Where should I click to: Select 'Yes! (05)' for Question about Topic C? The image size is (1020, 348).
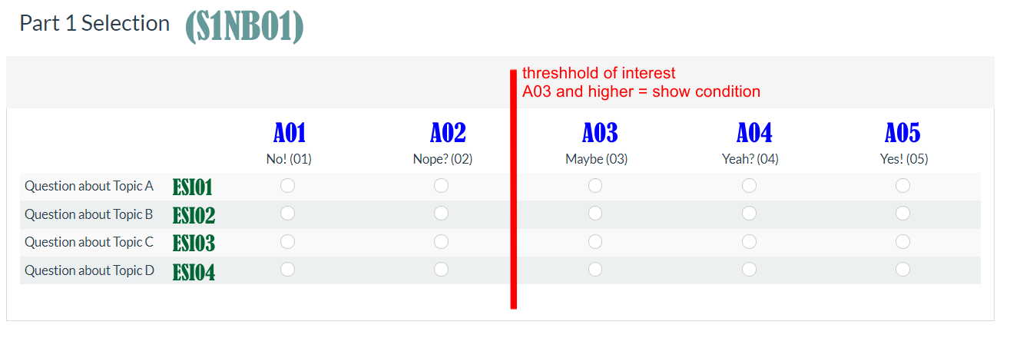(x=903, y=242)
